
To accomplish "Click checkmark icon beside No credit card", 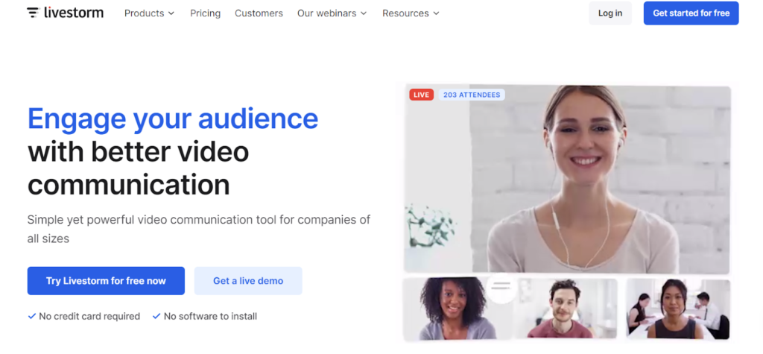I will pos(31,317).
